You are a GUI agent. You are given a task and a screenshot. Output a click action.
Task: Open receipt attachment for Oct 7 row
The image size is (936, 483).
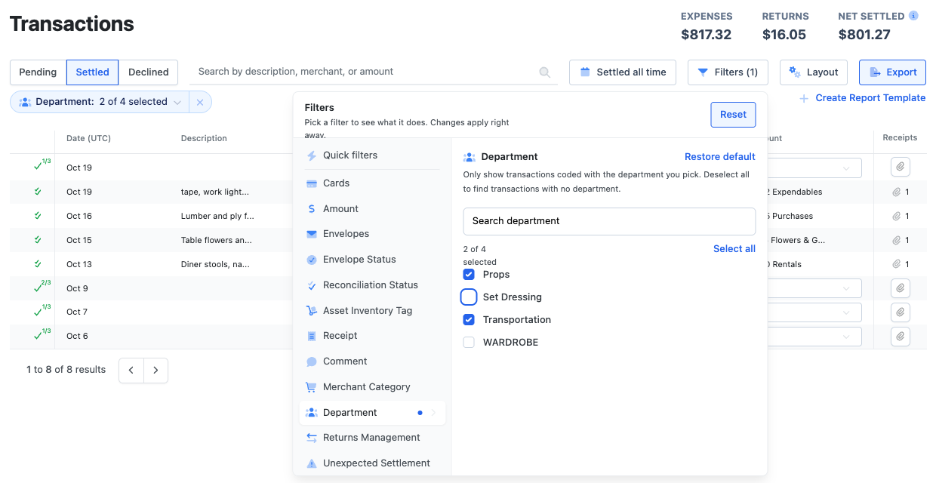point(900,312)
